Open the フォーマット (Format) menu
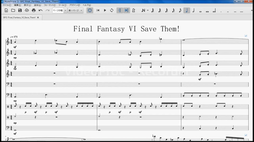The height and width of the screenshot is (142, 254). [x=50, y=5]
